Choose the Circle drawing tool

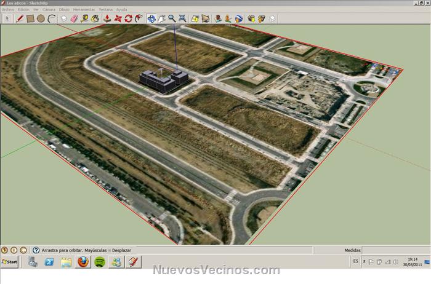[41, 18]
